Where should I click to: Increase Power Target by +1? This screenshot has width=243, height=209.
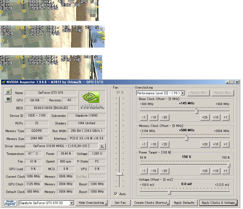point(226,171)
